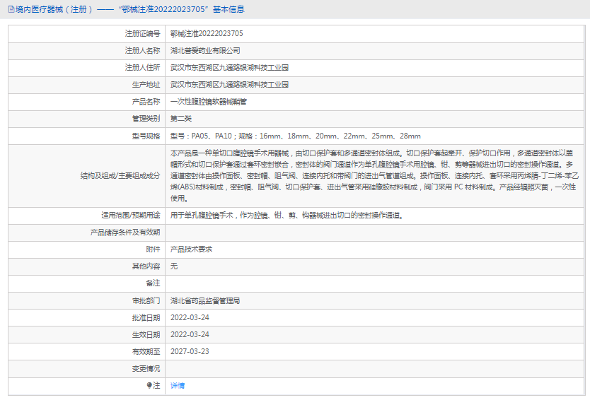The image size is (590, 400).
Task: Select registration number value 鄂械注准20222023705
Action: click(207, 33)
